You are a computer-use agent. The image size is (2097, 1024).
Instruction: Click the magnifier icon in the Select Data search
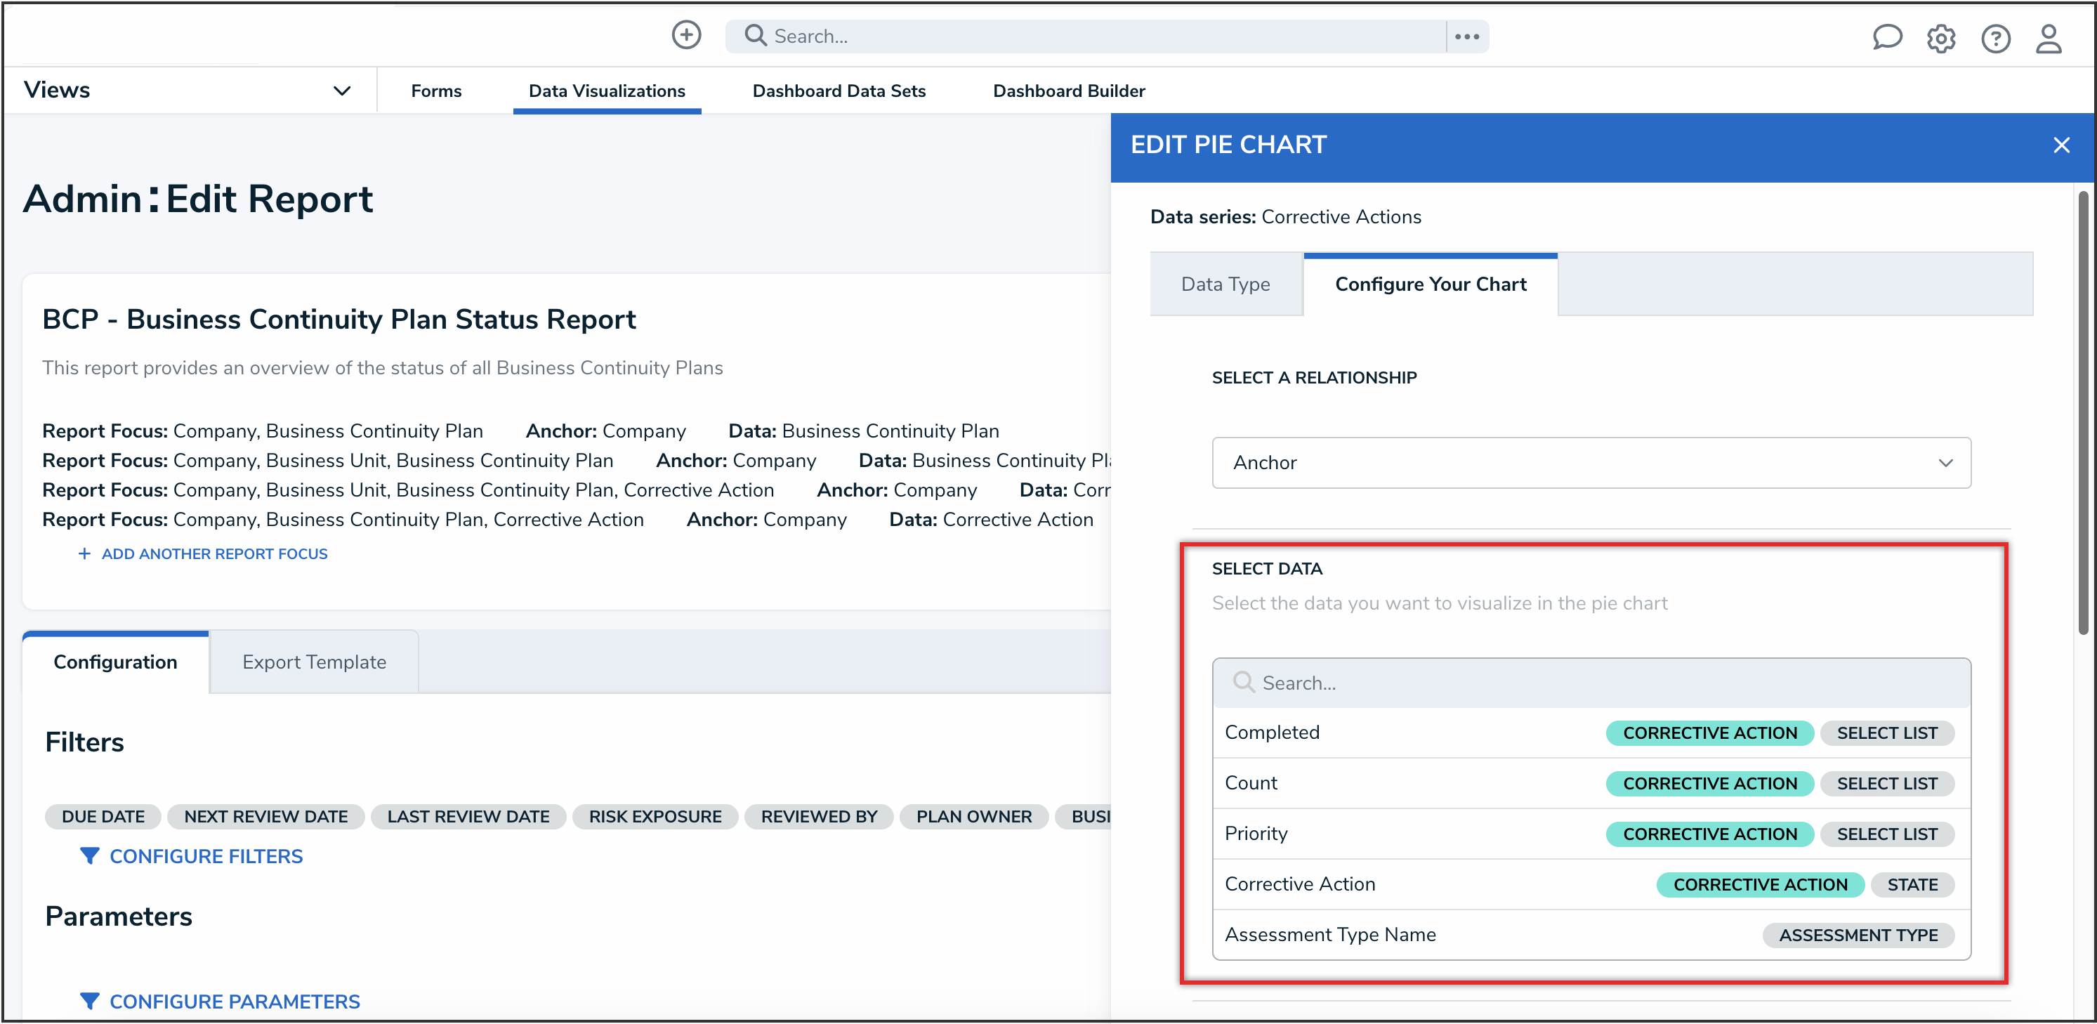[1243, 682]
